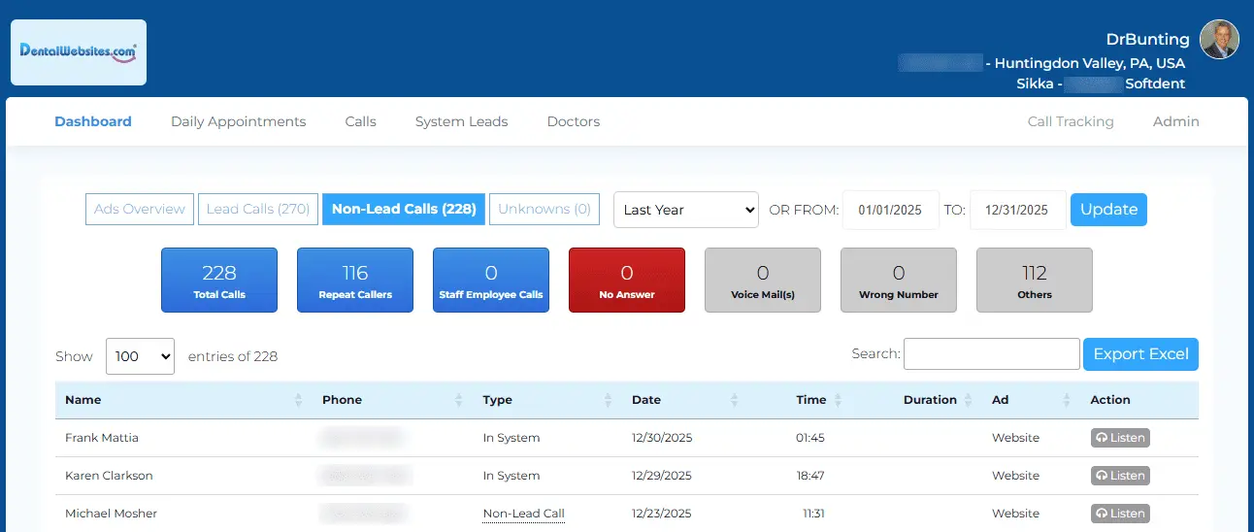The width and height of the screenshot is (1254, 532).
Task: Open the Show 100 entries dropdown
Action: (x=140, y=356)
